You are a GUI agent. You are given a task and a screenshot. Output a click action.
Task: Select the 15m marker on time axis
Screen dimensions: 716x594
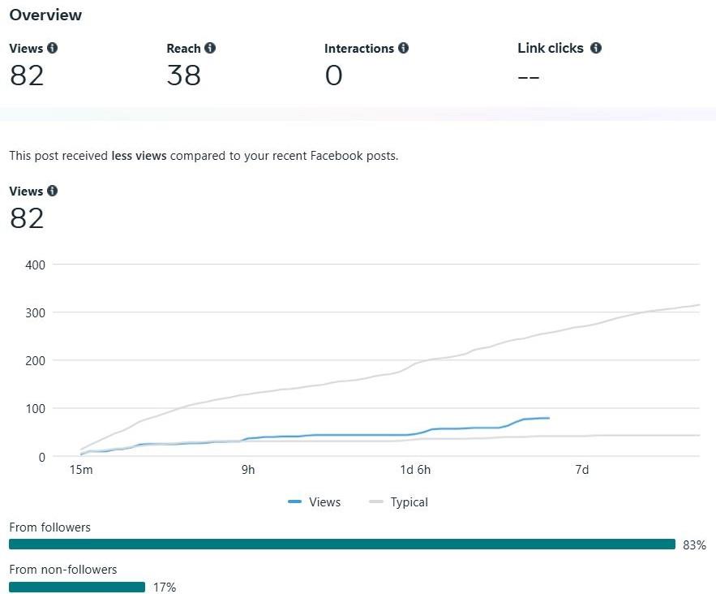pyautogui.click(x=80, y=470)
